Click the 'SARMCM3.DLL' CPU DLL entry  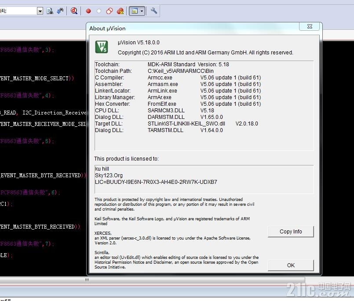point(166,111)
